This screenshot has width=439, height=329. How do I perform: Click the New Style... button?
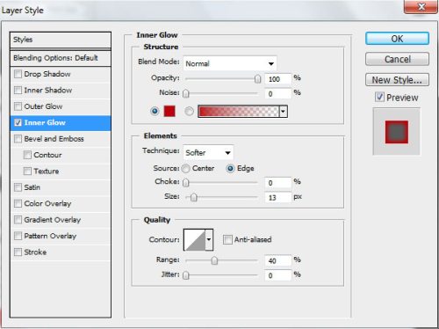[397, 80]
